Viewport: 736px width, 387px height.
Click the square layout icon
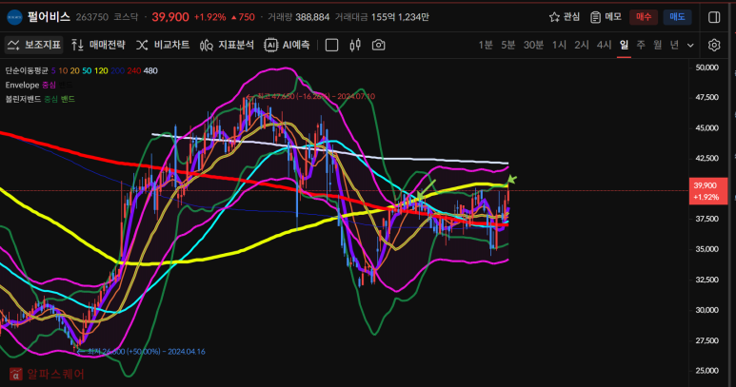[332, 45]
